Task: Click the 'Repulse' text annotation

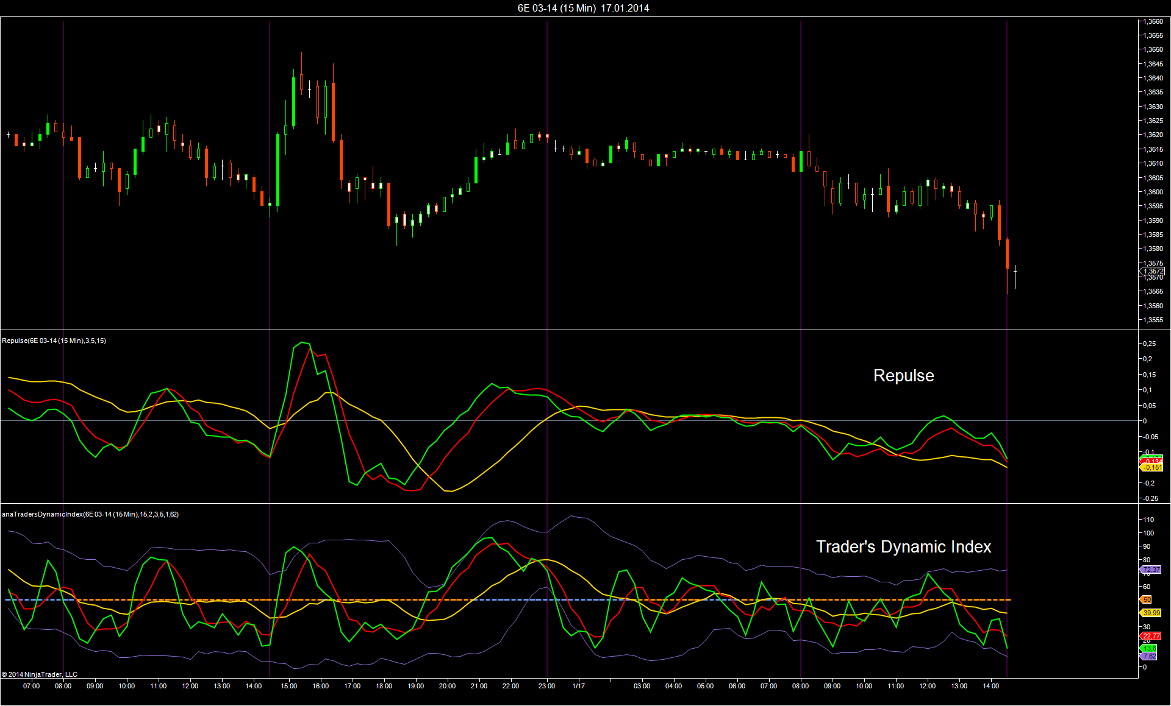Action: pos(903,375)
